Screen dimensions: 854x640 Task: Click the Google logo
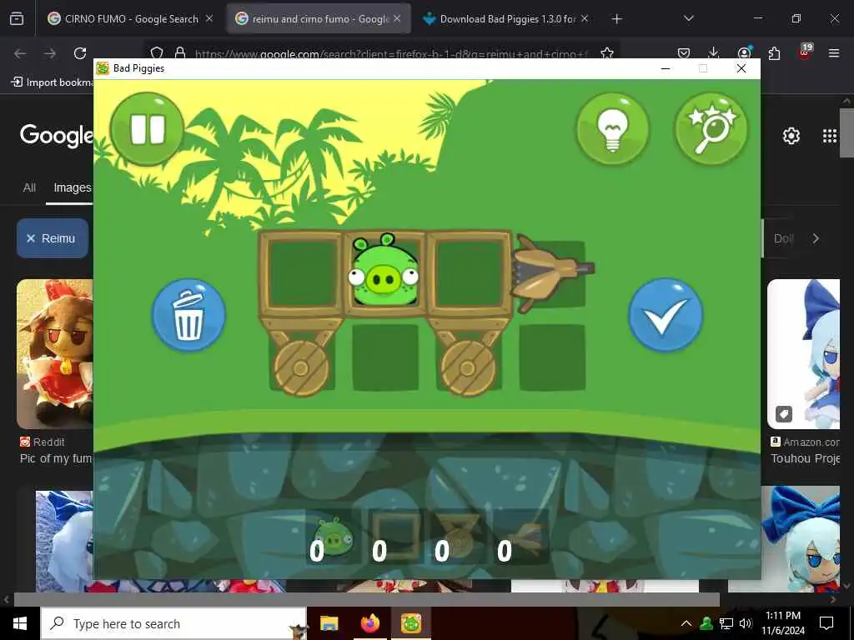(x=57, y=135)
